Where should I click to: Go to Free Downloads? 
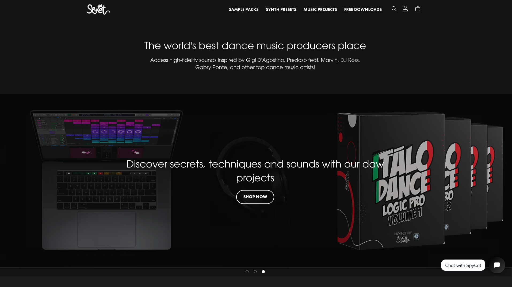[x=363, y=10]
